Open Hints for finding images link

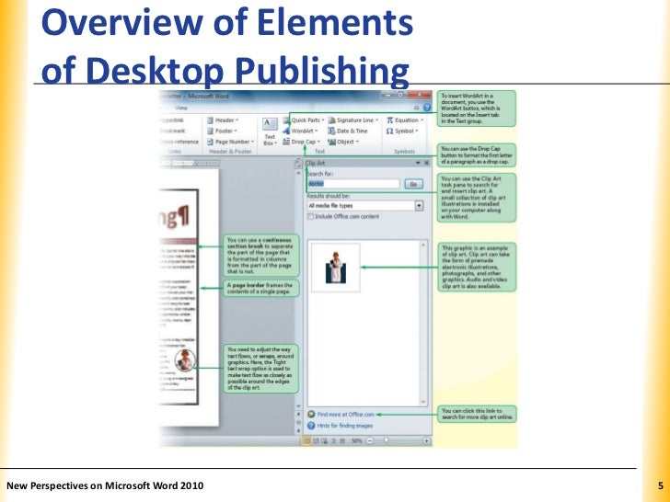[345, 426]
